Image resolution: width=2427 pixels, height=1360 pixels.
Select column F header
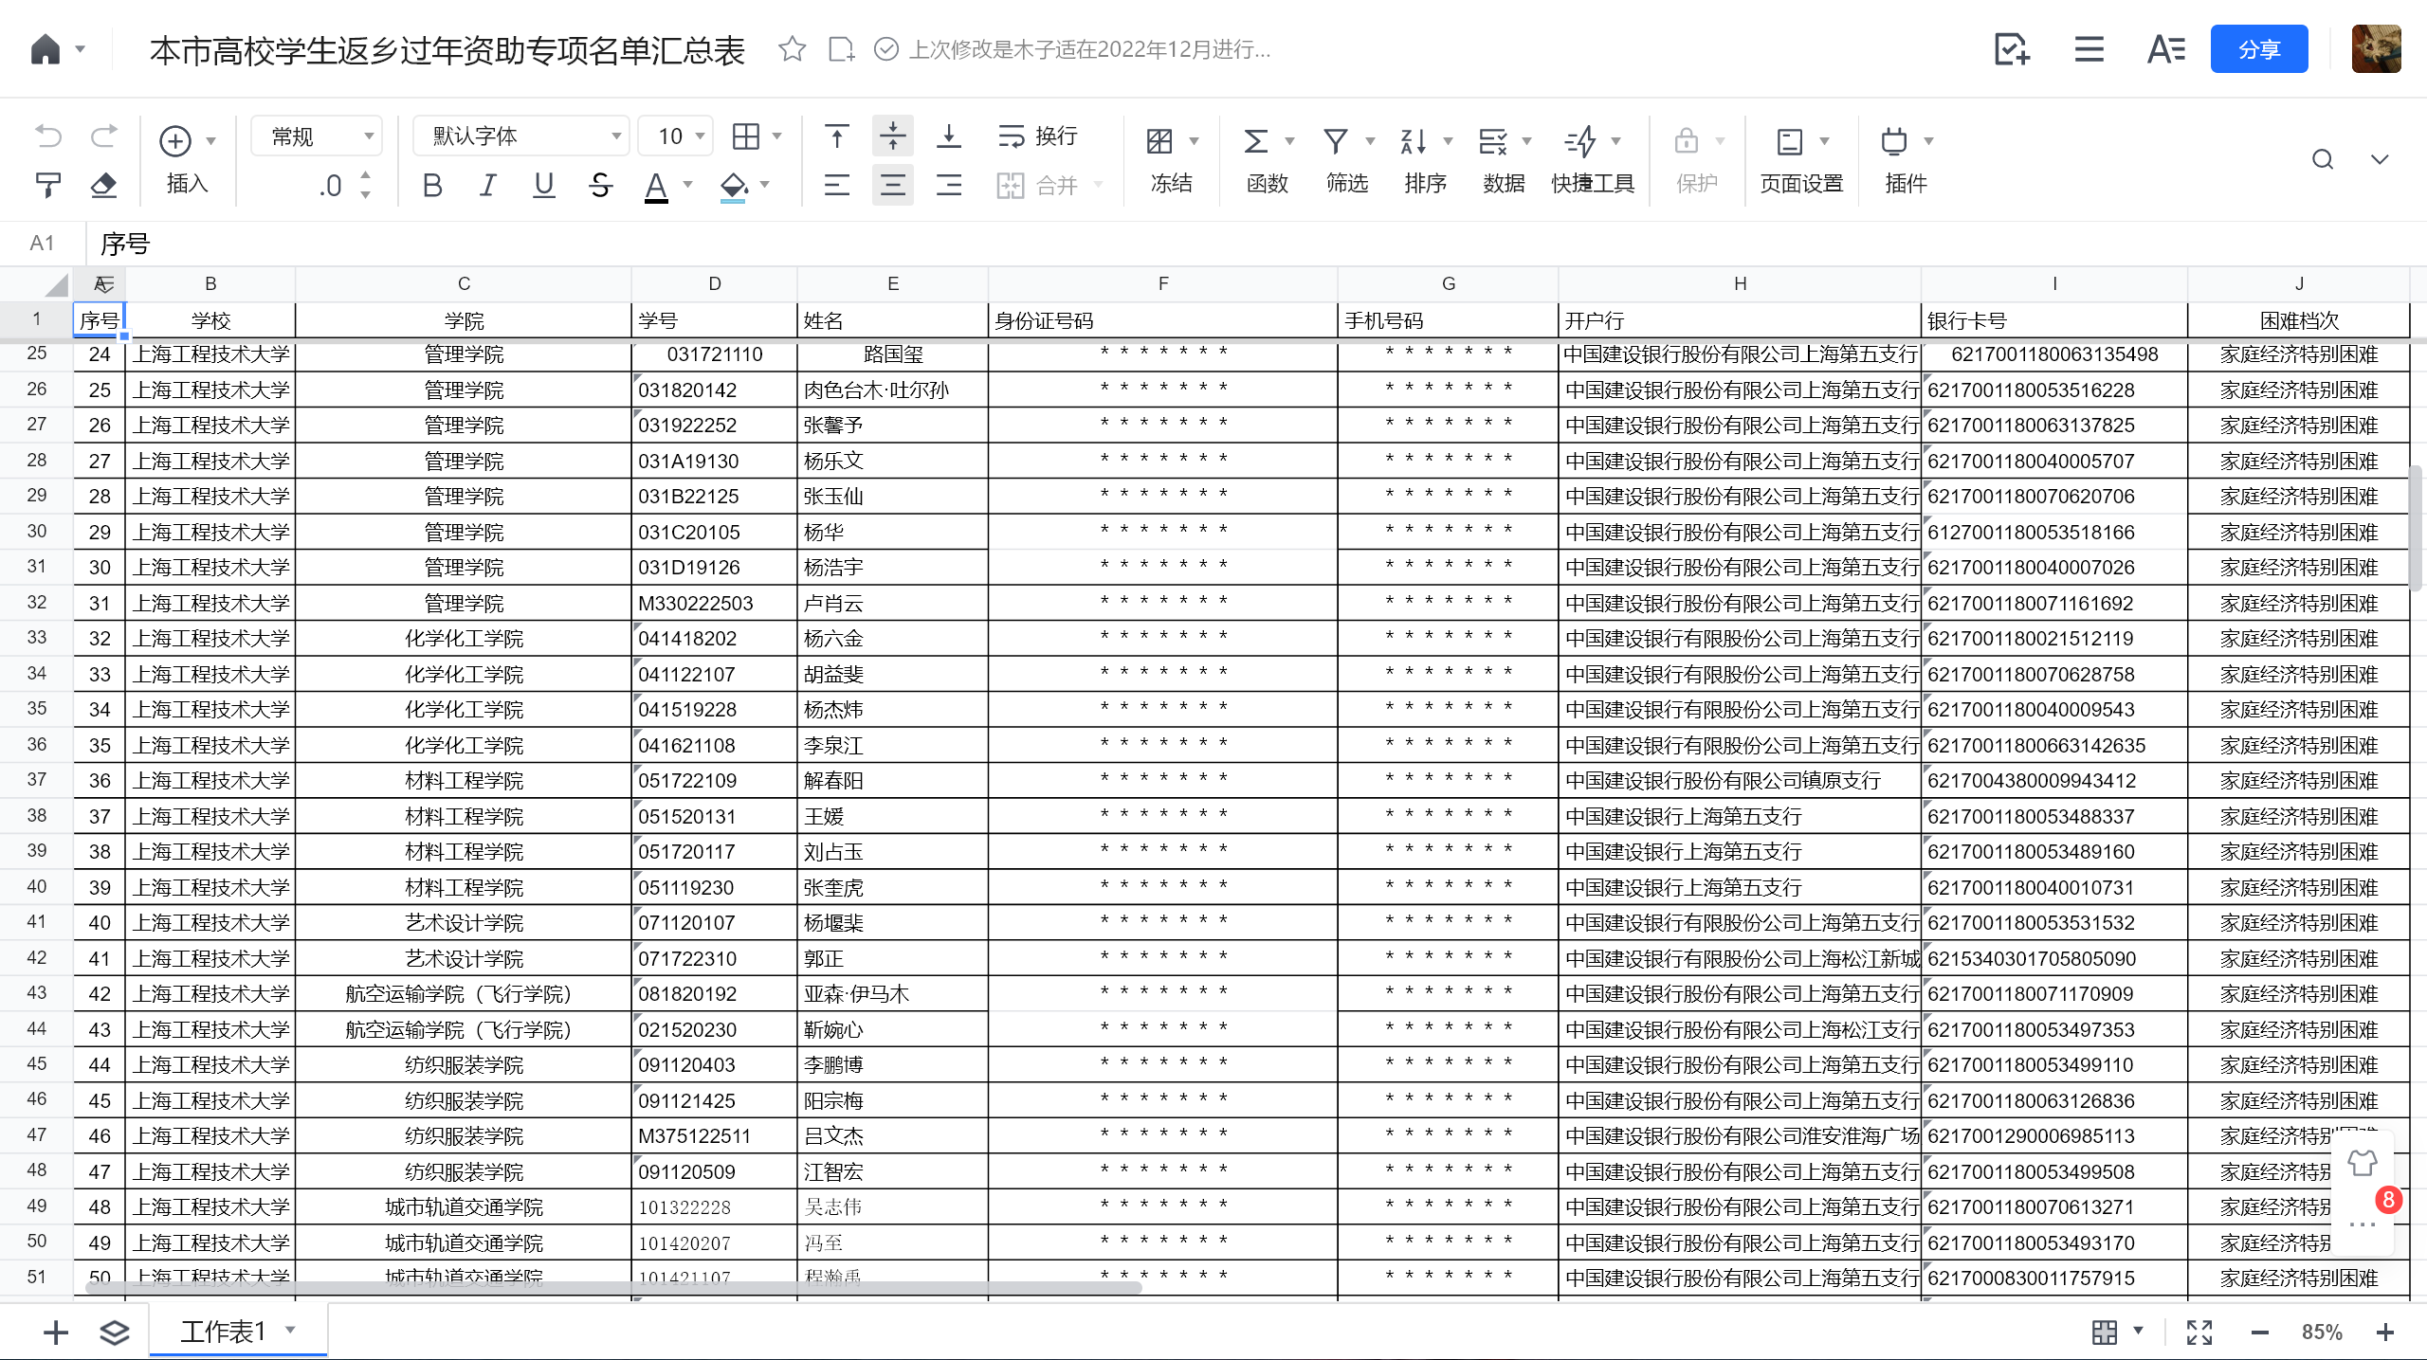(1162, 283)
